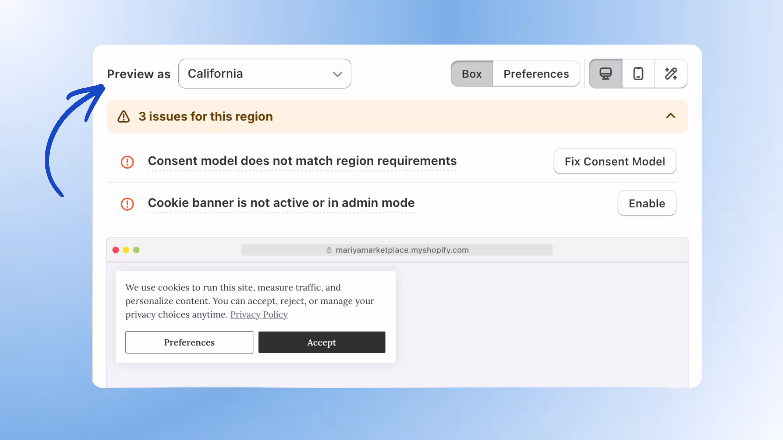Select the Box view tab
Screen dimensions: 783x440
click(472, 74)
